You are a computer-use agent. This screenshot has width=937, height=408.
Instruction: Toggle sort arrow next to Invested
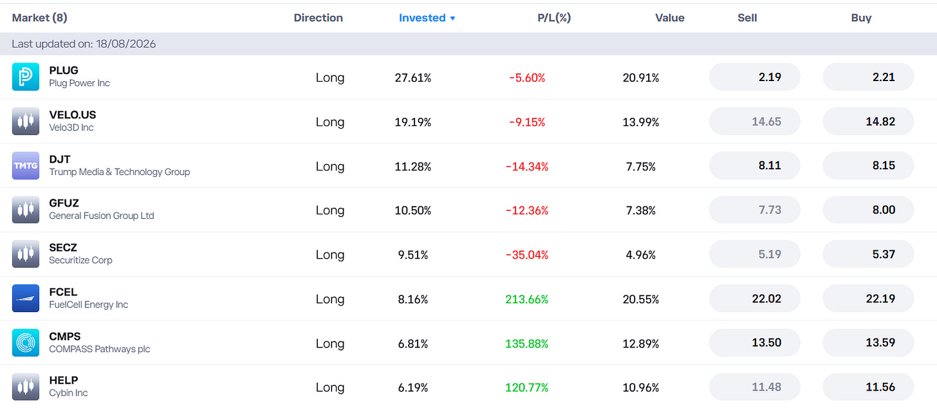[452, 19]
